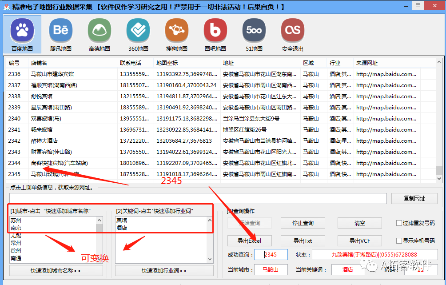Viewport: 446px width, 285px height.
Task: Click 快速添加城市名称>> button
Action: pyautogui.click(x=56, y=270)
